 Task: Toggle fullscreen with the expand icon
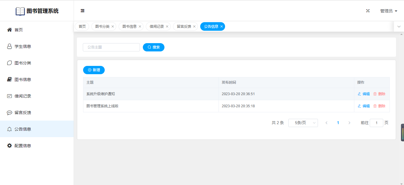point(368,11)
